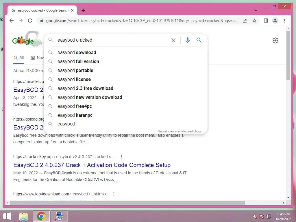This screenshot has width=296, height=222.
Task: Click the address bar URL
Action: [x=142, y=21]
